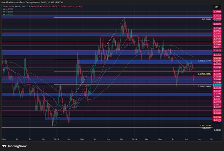Click the 2026 label on time axis
Image resolution: width=224 pixels, height=151 pixels.
tap(134, 139)
